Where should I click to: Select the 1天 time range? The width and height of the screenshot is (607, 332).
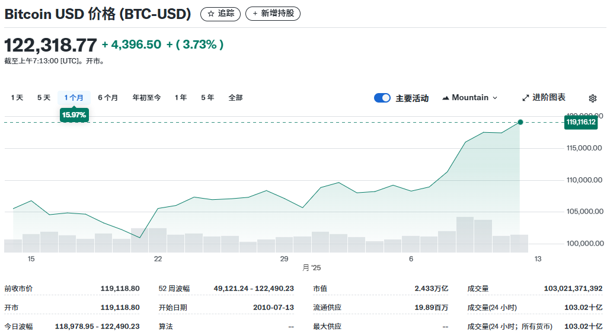(x=17, y=97)
